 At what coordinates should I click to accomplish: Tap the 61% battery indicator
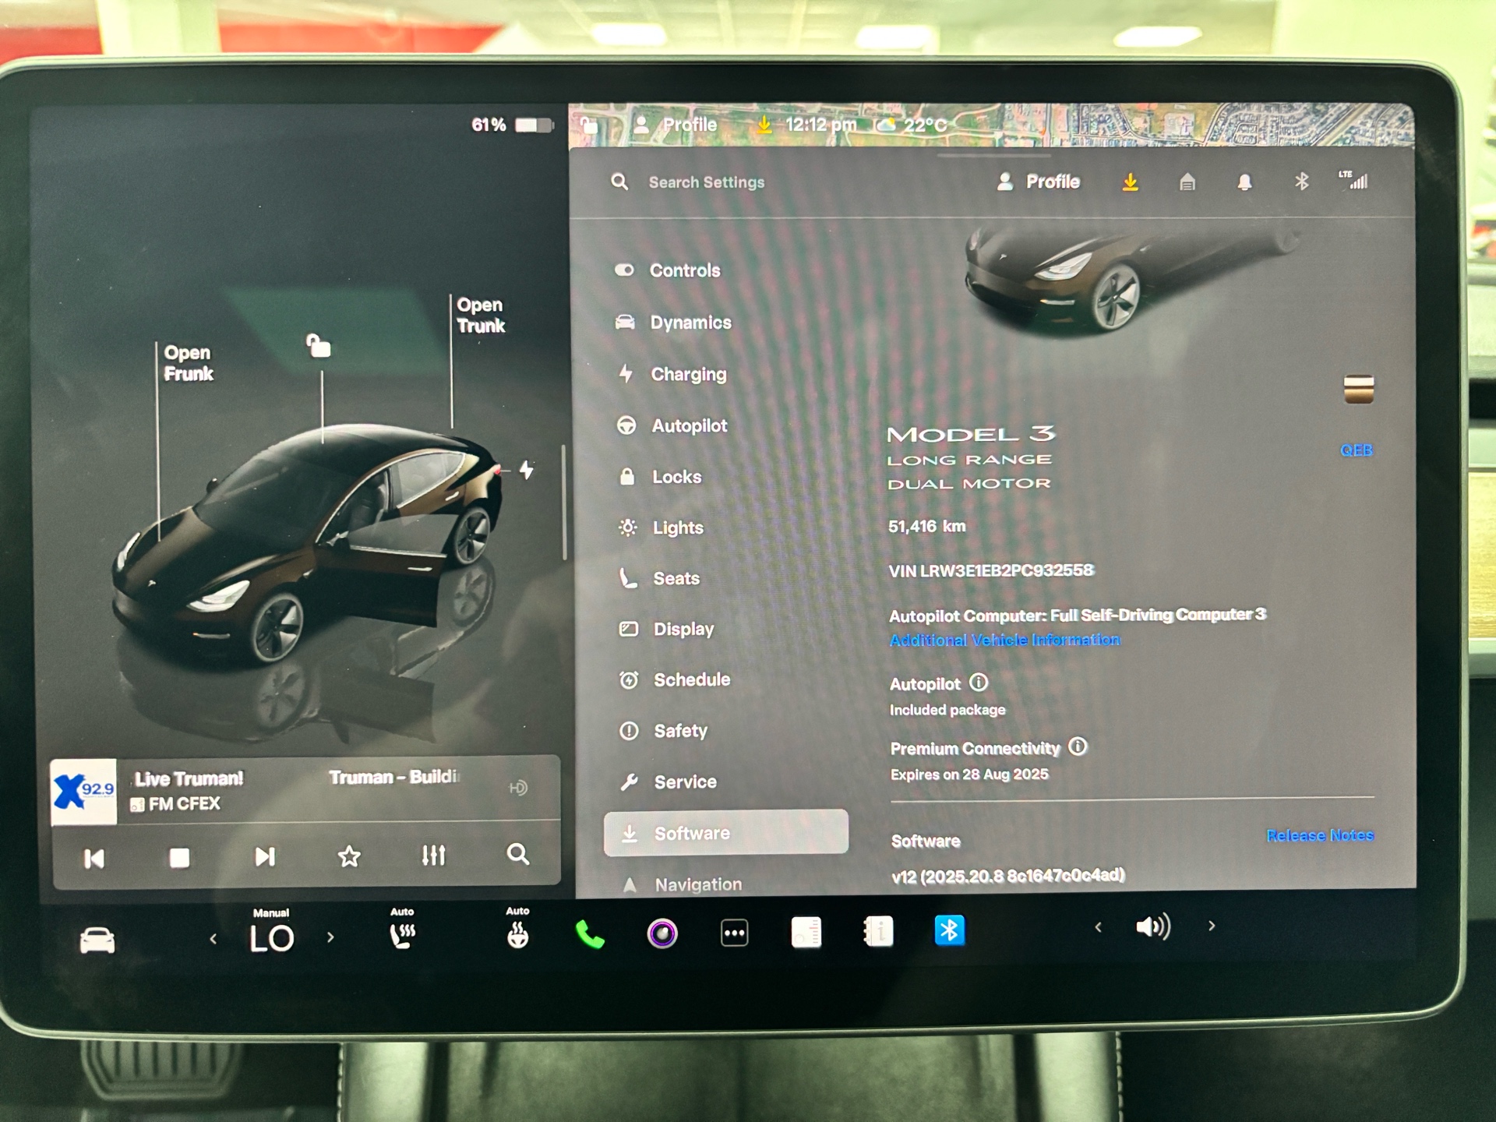coord(512,125)
